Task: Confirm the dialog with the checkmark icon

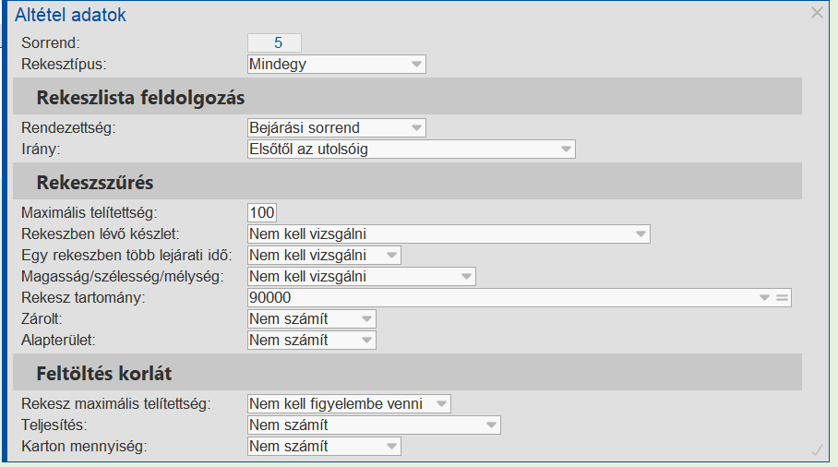Action: (x=817, y=449)
